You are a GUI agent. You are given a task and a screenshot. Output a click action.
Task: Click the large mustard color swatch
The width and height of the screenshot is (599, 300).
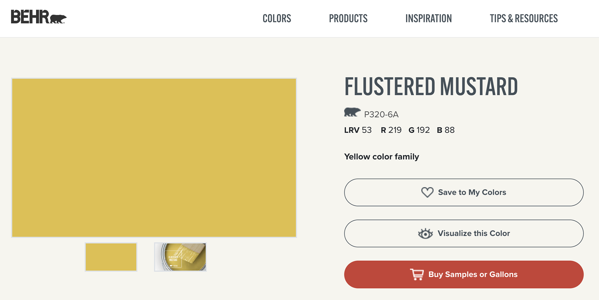click(x=154, y=158)
